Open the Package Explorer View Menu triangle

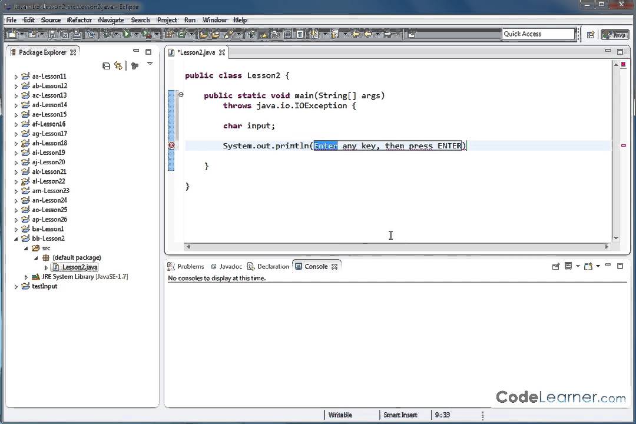coord(150,64)
